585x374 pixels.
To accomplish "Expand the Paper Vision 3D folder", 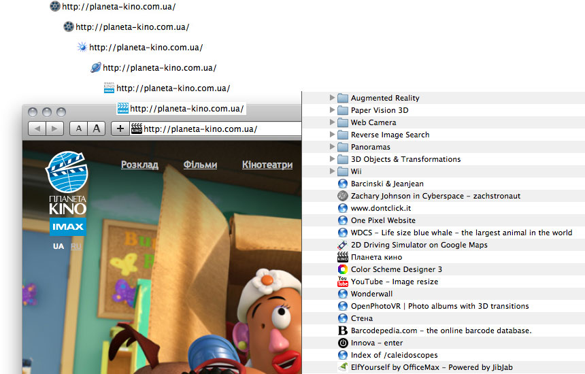I will coord(332,110).
